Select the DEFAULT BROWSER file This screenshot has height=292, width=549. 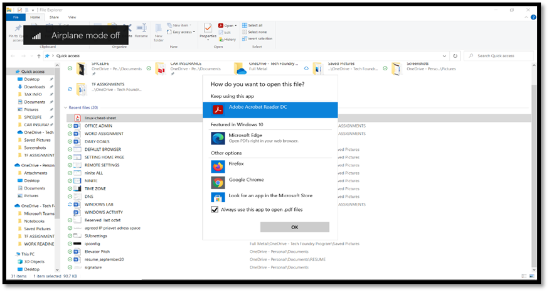click(x=103, y=149)
